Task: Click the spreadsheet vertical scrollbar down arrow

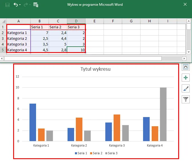Action: click(189, 52)
